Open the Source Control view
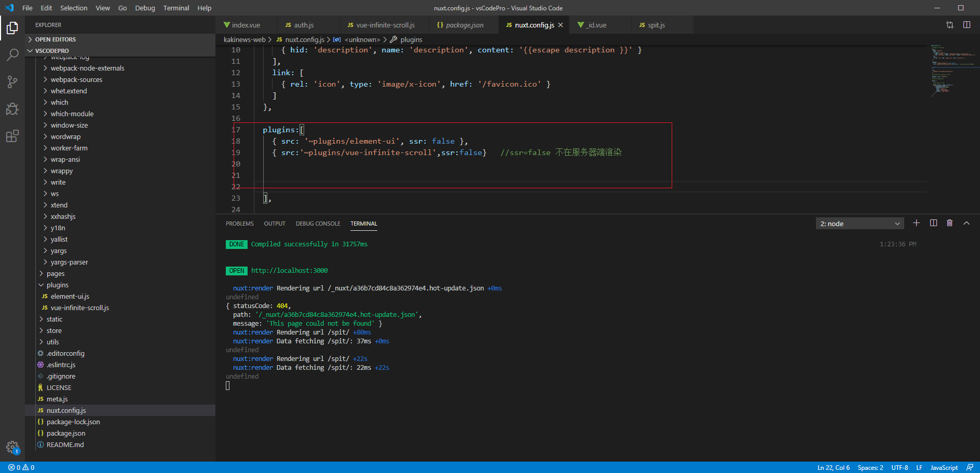The height and width of the screenshot is (473, 980). (12, 82)
